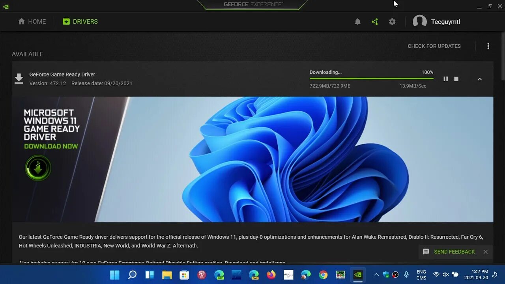The height and width of the screenshot is (284, 505).
Task: Click the round green download icon in the banner
Action: (38, 168)
